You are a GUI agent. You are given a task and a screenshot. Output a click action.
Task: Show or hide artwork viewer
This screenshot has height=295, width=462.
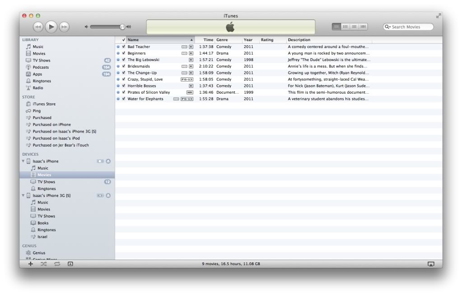(70, 264)
